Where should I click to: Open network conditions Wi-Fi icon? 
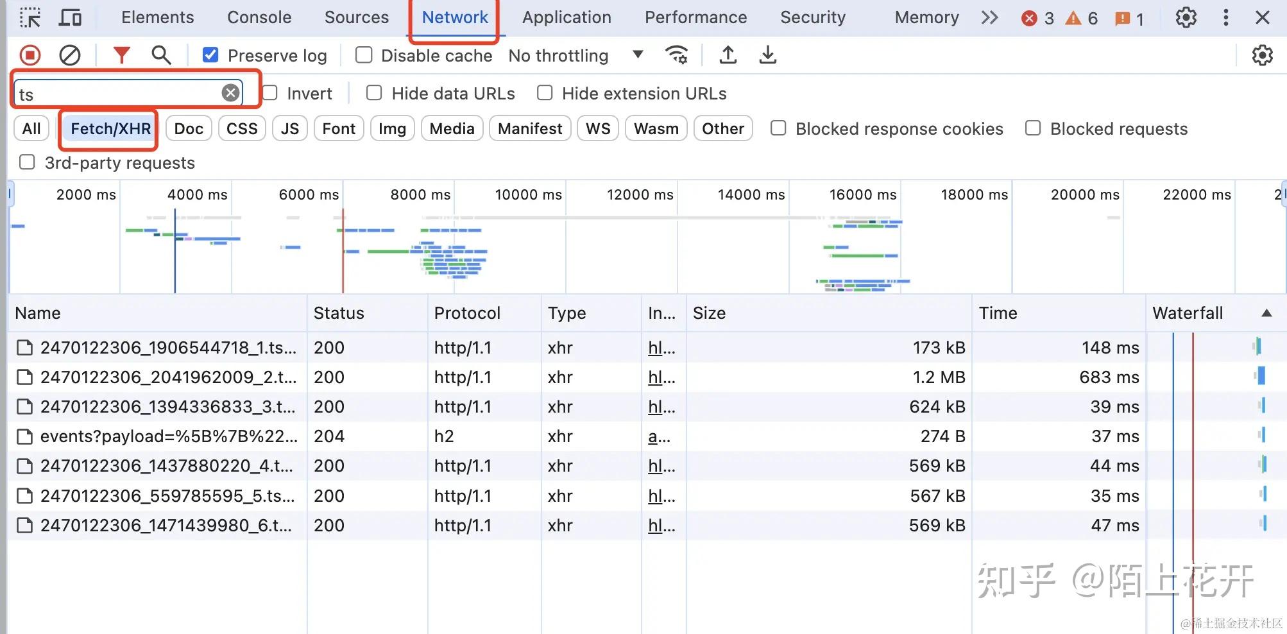[x=676, y=56]
